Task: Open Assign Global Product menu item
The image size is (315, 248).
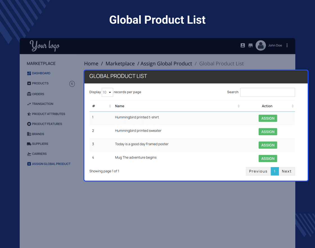Action: [x=51, y=164]
